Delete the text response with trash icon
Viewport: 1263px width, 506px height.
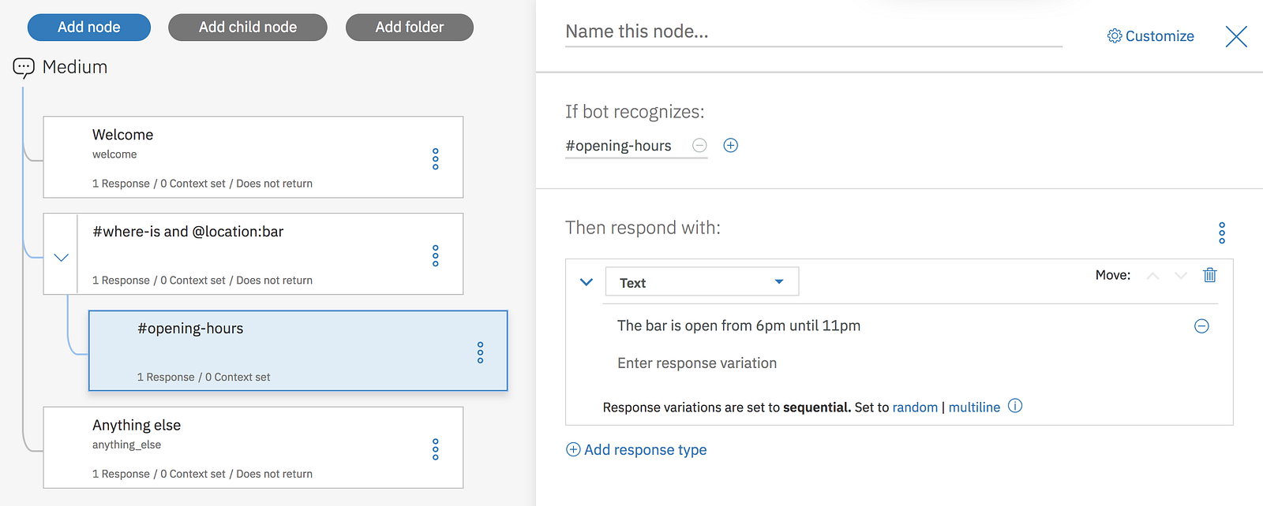(x=1209, y=275)
